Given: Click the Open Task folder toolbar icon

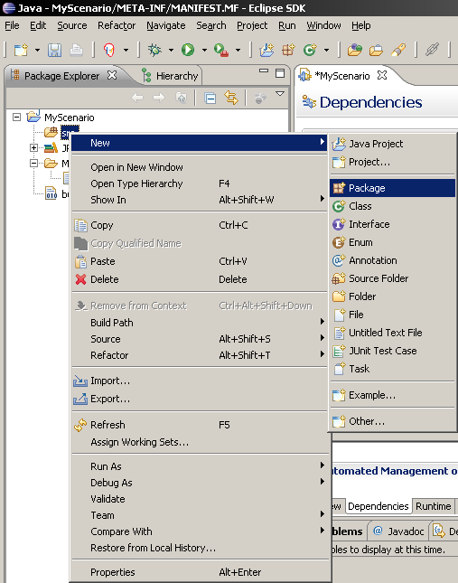Looking at the screenshot, I should point(376,50).
